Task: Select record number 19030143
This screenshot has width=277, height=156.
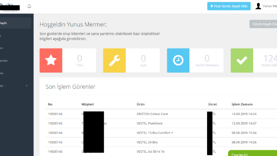Action: 55,142
